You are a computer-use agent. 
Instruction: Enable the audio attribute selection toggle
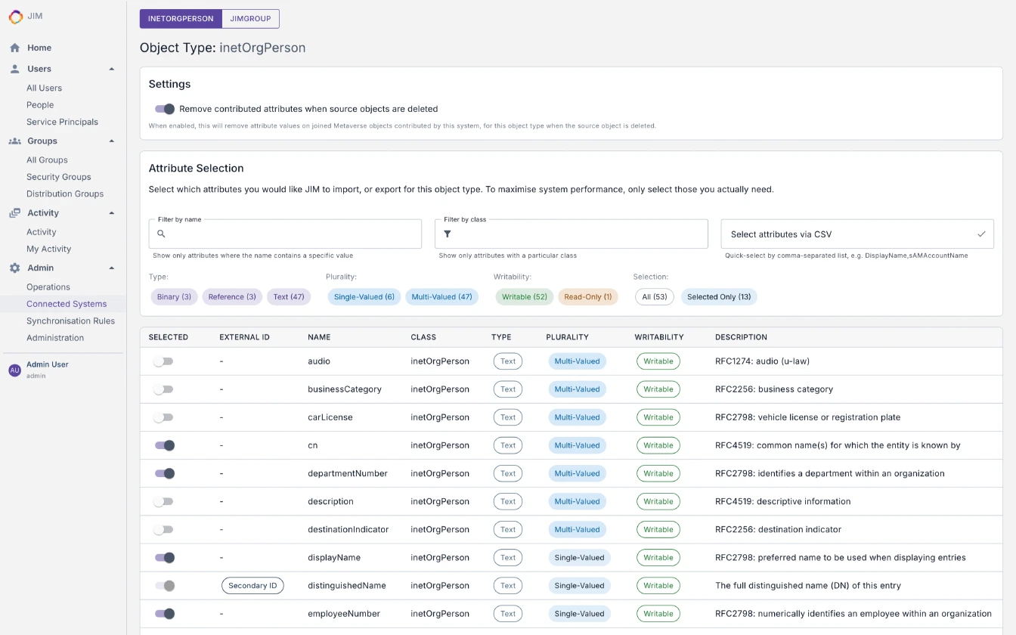pyautogui.click(x=163, y=361)
